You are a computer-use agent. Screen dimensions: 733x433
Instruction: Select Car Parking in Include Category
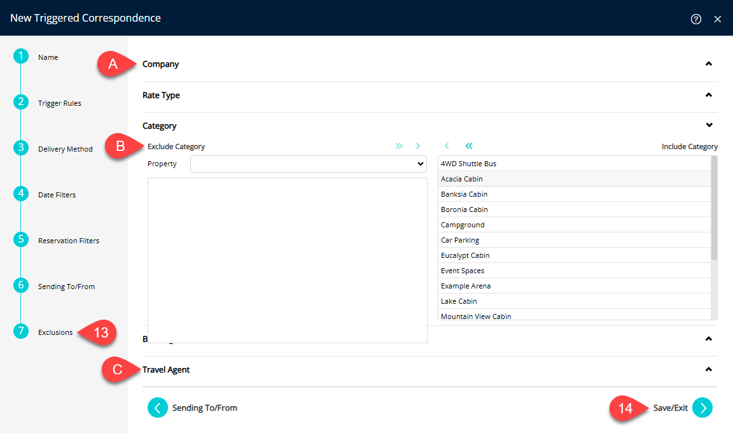574,240
